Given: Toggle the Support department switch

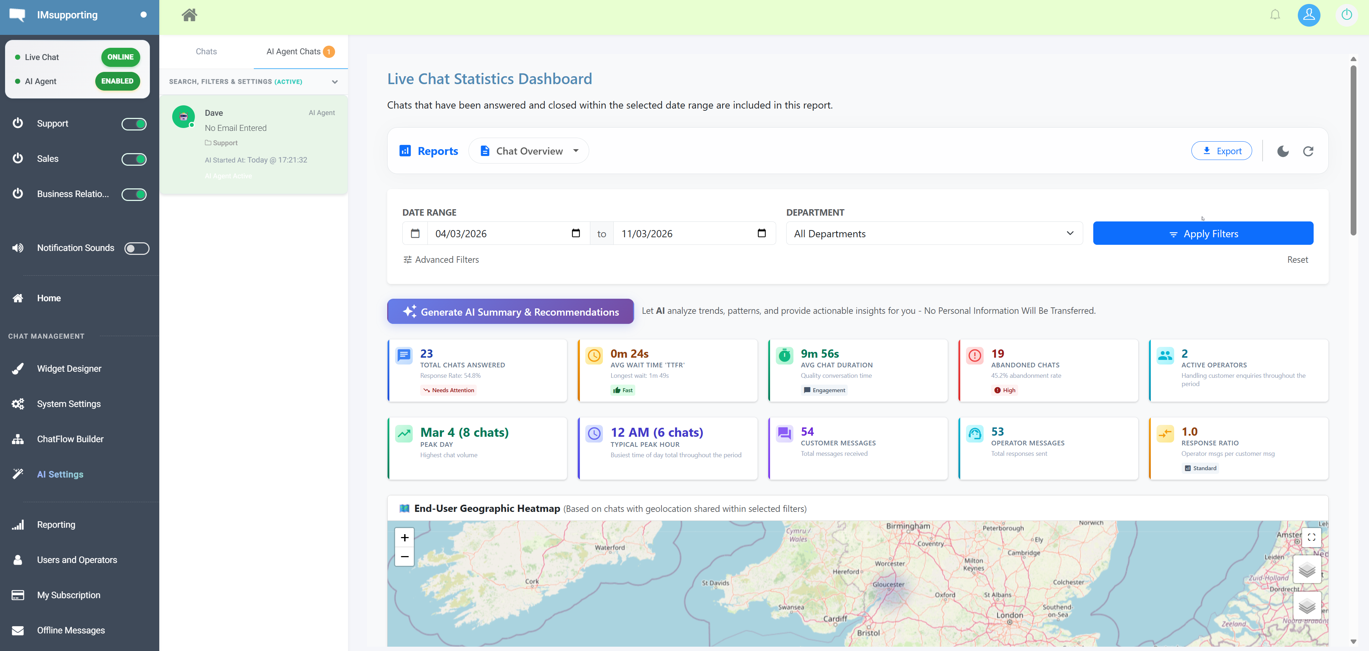Looking at the screenshot, I should click(x=134, y=124).
